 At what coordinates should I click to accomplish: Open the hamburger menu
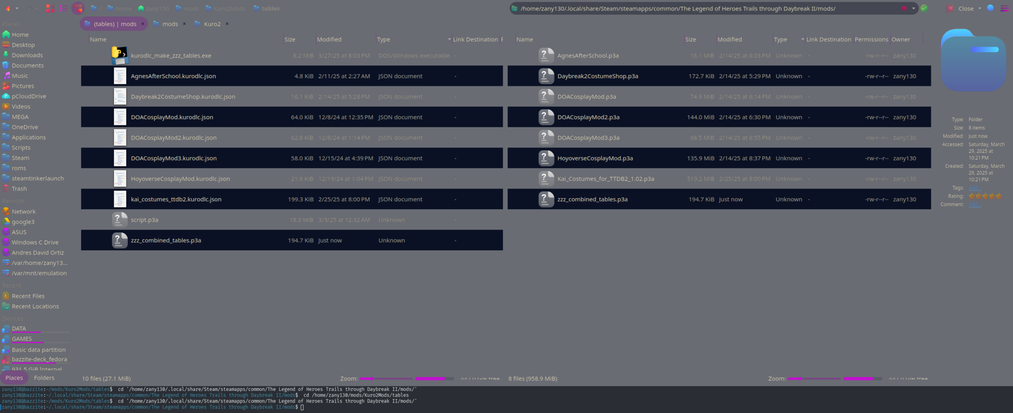[x=1005, y=8]
